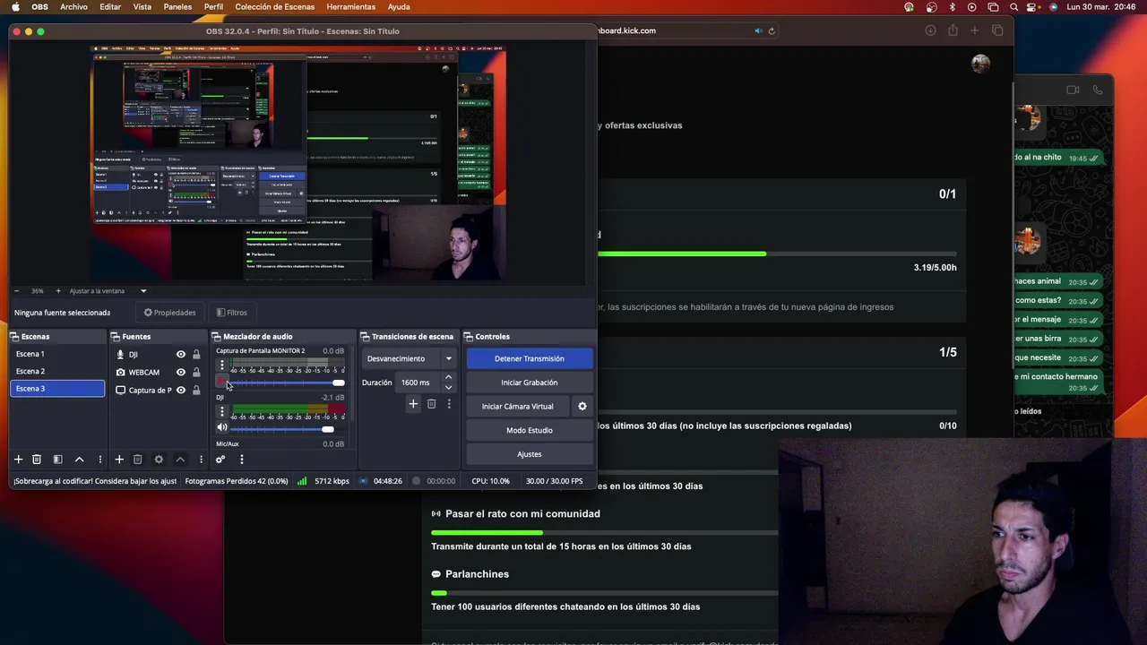The height and width of the screenshot is (645, 1147).
Task: Open the Herramientas menu
Action: pyautogui.click(x=351, y=6)
